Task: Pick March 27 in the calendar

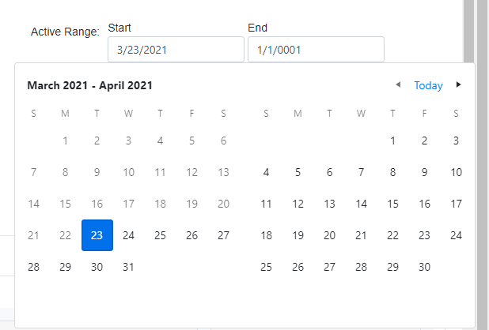Action: 224,235
